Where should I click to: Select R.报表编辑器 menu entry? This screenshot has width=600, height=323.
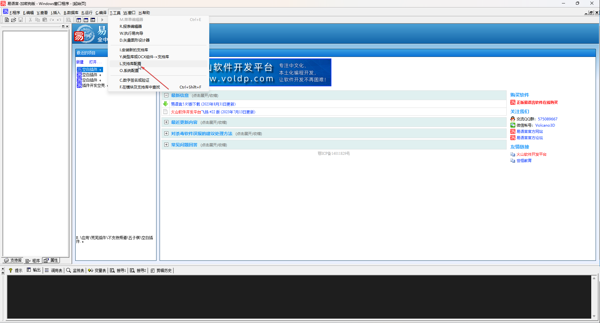click(158, 27)
